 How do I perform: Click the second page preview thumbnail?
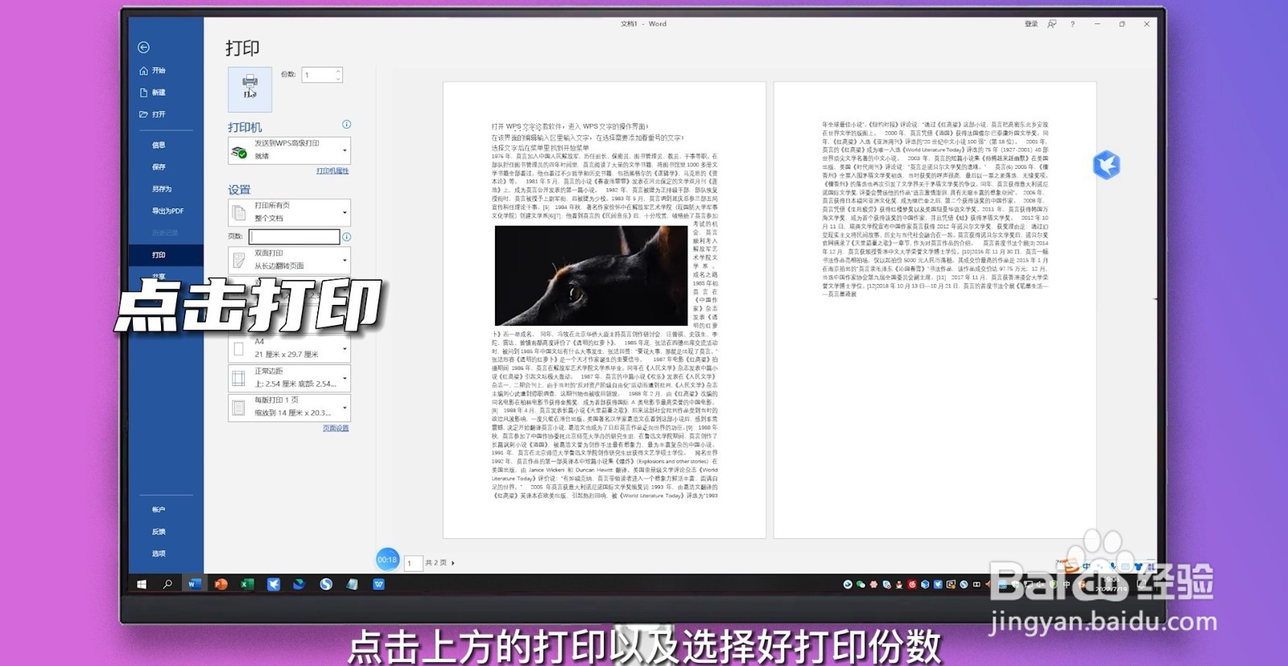pyautogui.click(x=935, y=310)
